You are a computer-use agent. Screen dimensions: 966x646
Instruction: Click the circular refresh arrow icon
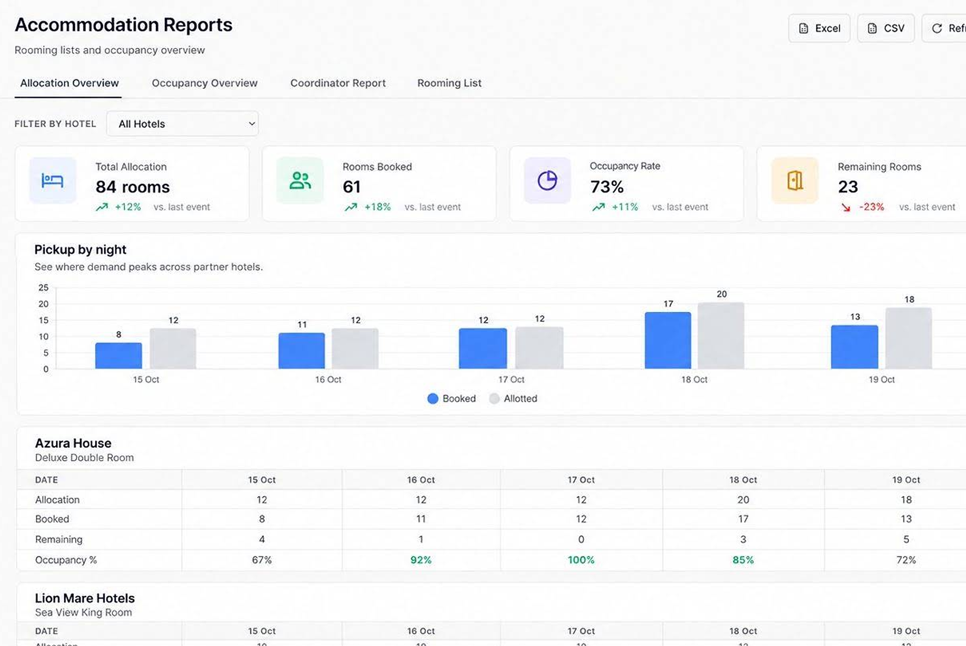click(937, 28)
